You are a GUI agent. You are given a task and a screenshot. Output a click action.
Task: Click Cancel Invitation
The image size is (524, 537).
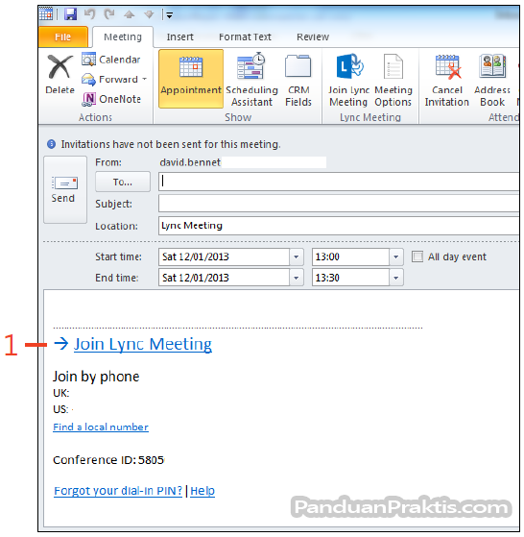[446, 80]
